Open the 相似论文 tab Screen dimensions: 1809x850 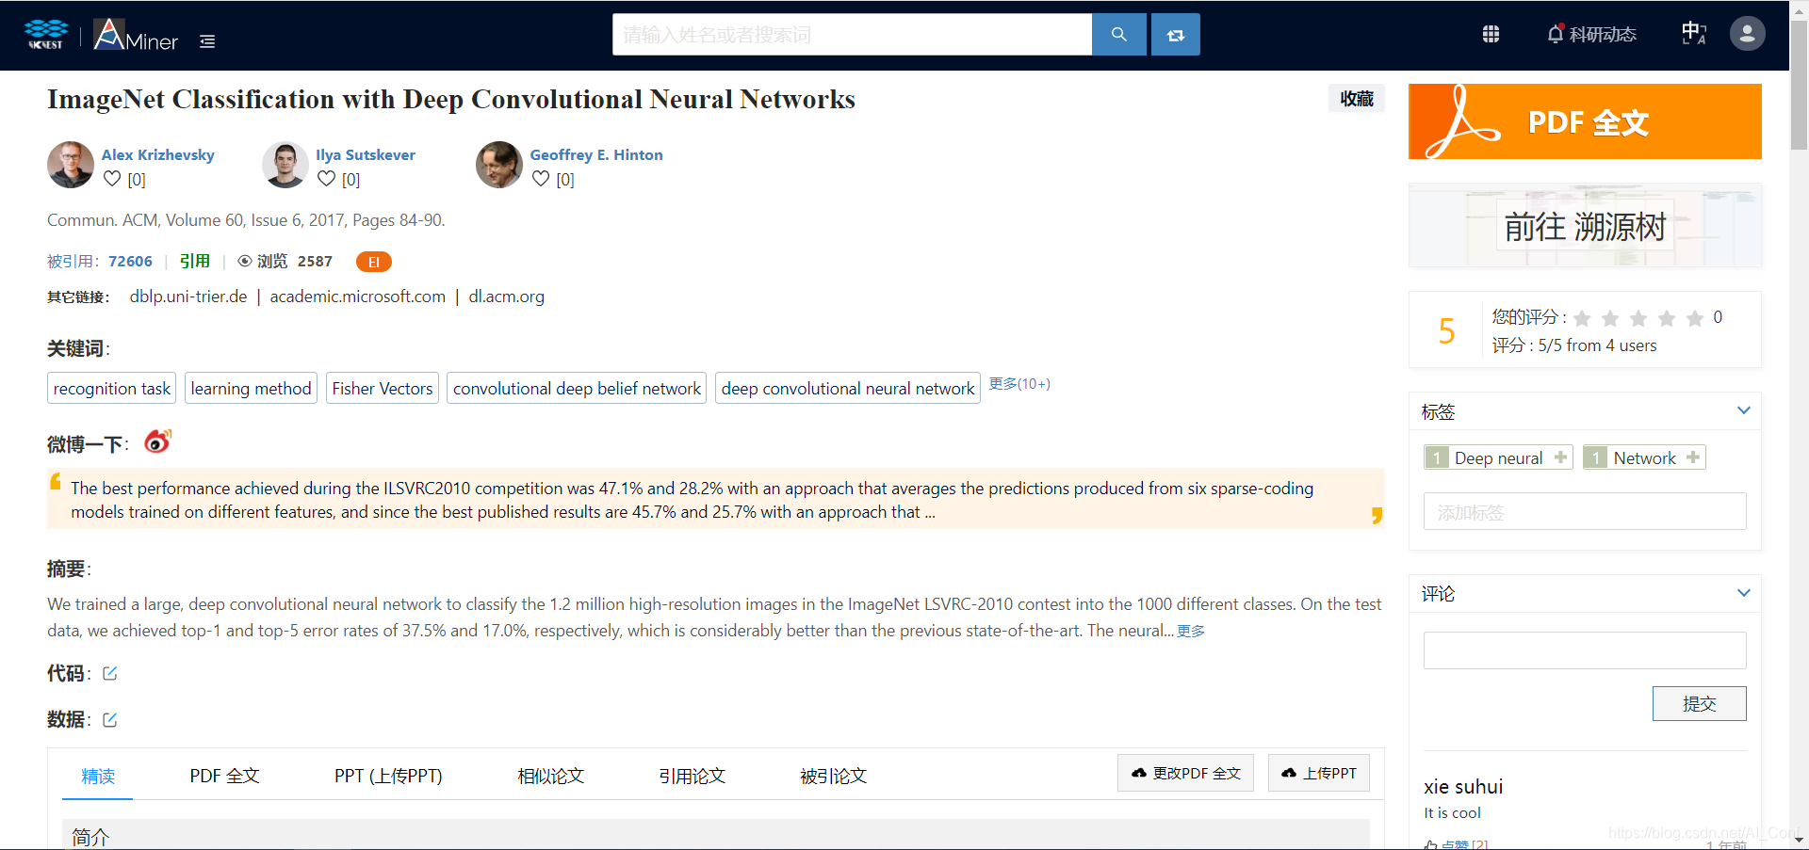551,776
